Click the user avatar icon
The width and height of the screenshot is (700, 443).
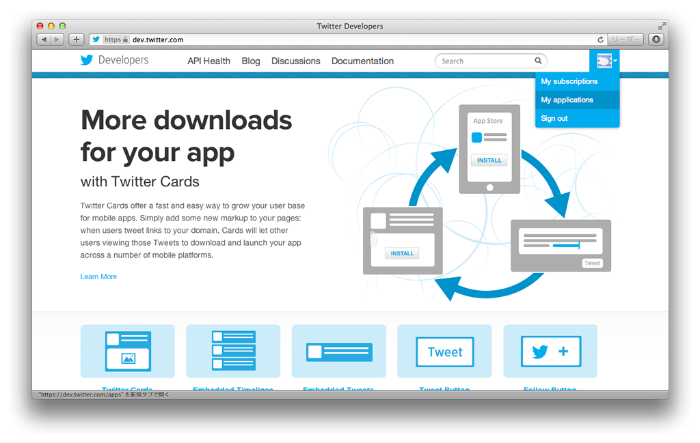tap(604, 61)
